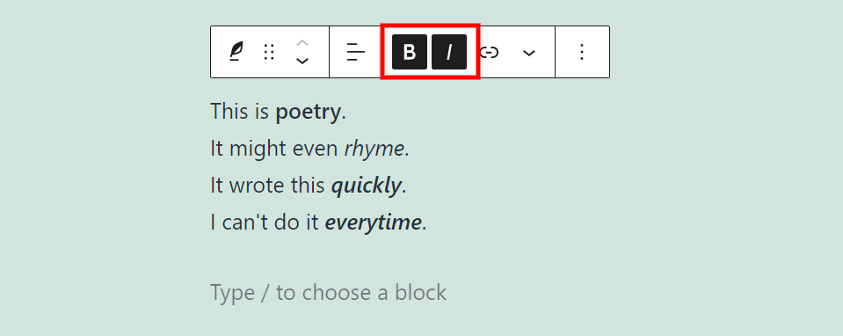
Task: Open the align text control
Action: (355, 52)
